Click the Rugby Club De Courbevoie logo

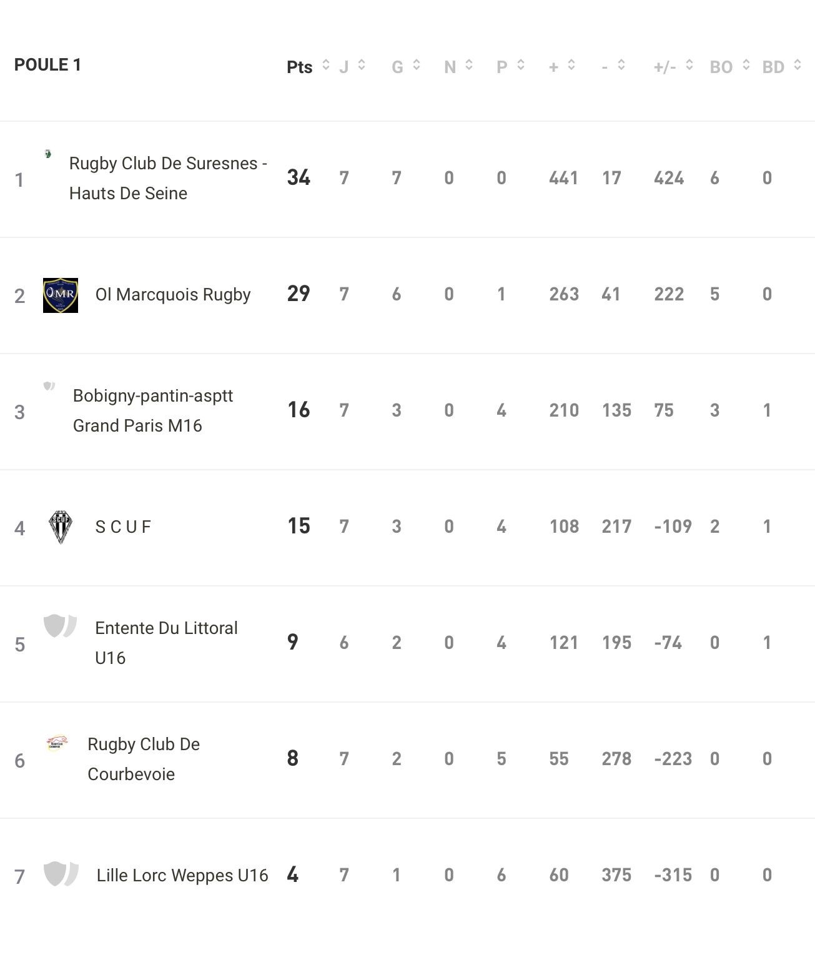[57, 743]
